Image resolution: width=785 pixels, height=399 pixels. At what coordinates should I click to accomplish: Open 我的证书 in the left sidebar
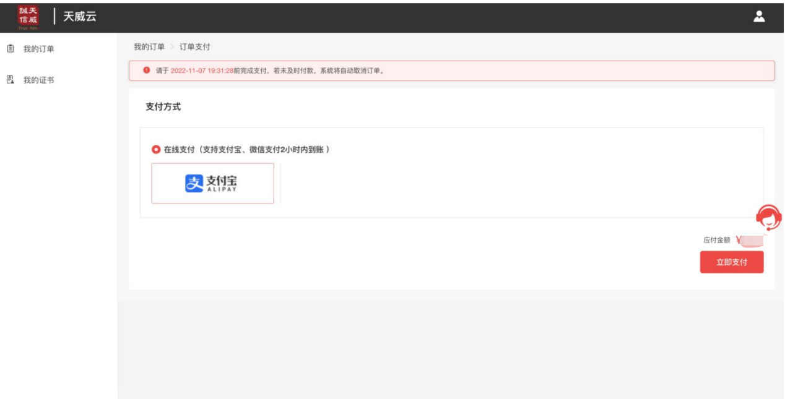click(38, 80)
